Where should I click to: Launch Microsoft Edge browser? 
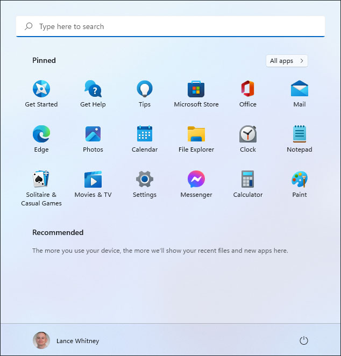[x=41, y=134]
